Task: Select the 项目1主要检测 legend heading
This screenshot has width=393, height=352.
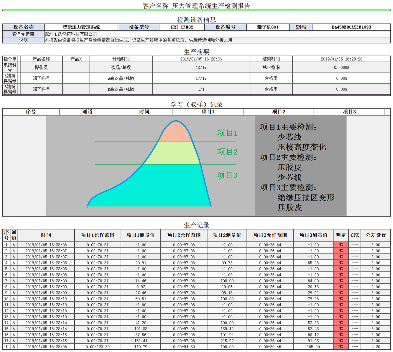Action: [x=289, y=127]
